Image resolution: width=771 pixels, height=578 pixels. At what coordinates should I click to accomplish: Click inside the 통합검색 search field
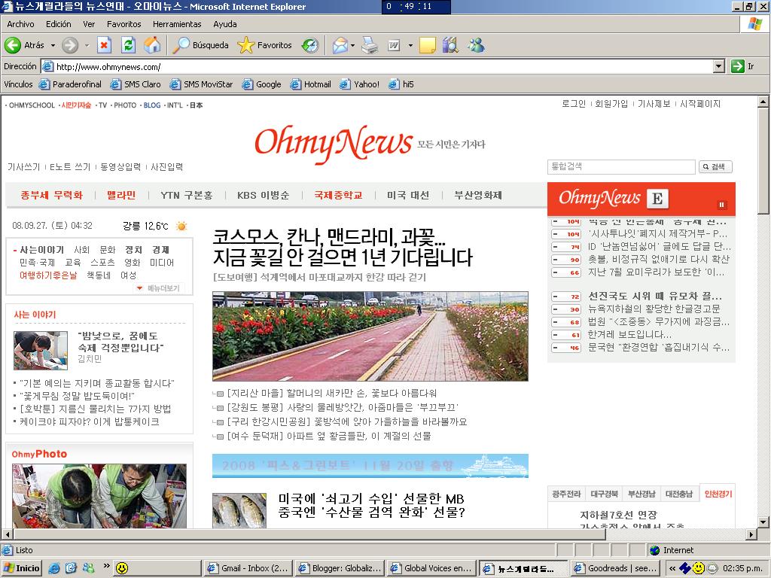(x=621, y=166)
